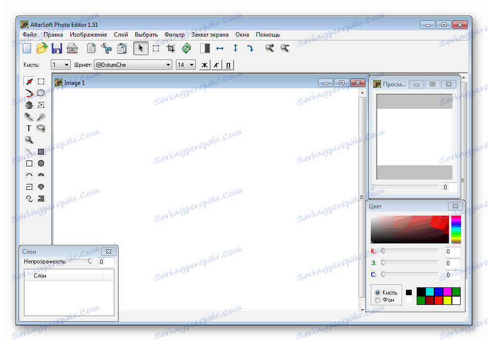Open the Захват экрана menu

click(210, 35)
